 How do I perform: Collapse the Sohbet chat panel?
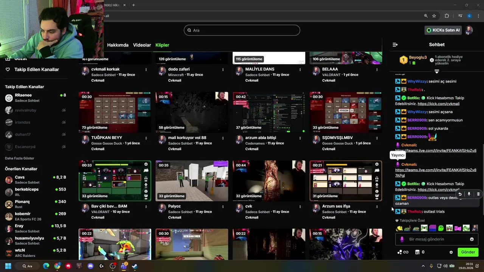[395, 45]
